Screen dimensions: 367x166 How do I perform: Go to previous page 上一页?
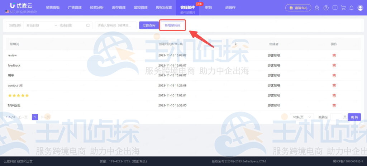click(x=23, y=117)
